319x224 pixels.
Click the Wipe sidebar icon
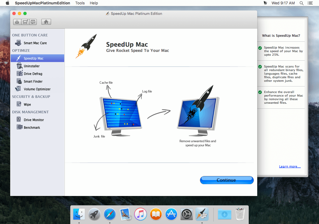pos(19,104)
